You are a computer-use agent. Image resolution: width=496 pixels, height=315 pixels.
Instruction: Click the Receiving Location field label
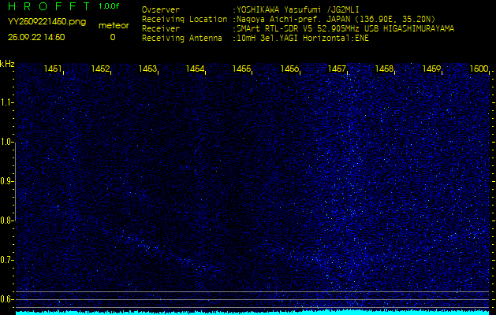tap(185, 19)
